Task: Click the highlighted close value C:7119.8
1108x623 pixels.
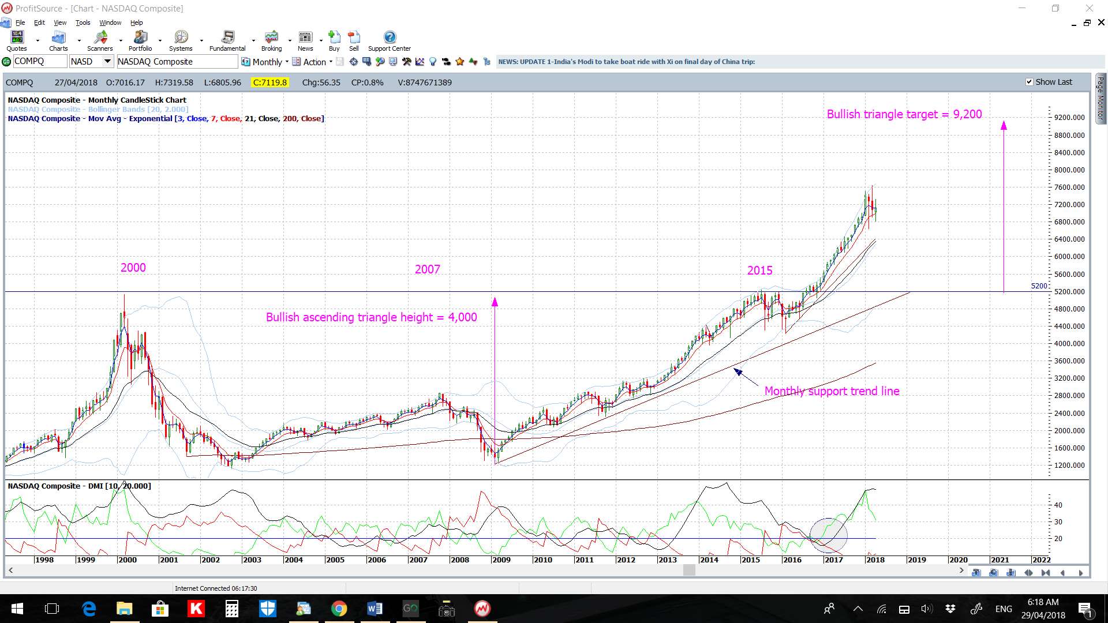Action: (269, 82)
